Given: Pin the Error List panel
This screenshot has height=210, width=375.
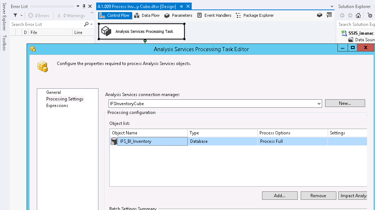Looking at the screenshot, I should (84, 7).
